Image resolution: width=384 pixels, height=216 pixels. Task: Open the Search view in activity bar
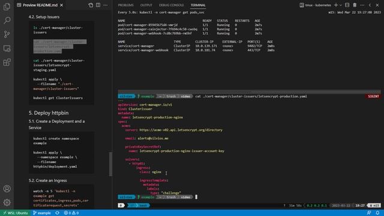(x=7, y=20)
